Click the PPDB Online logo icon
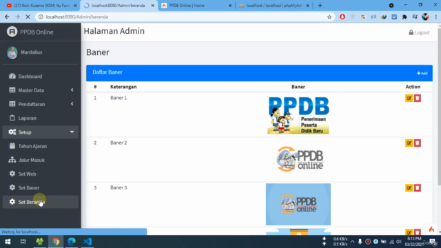The width and height of the screenshot is (441, 248). [12, 32]
